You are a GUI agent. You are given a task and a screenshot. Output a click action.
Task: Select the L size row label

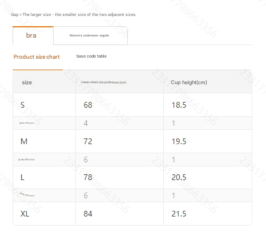[x=22, y=177]
